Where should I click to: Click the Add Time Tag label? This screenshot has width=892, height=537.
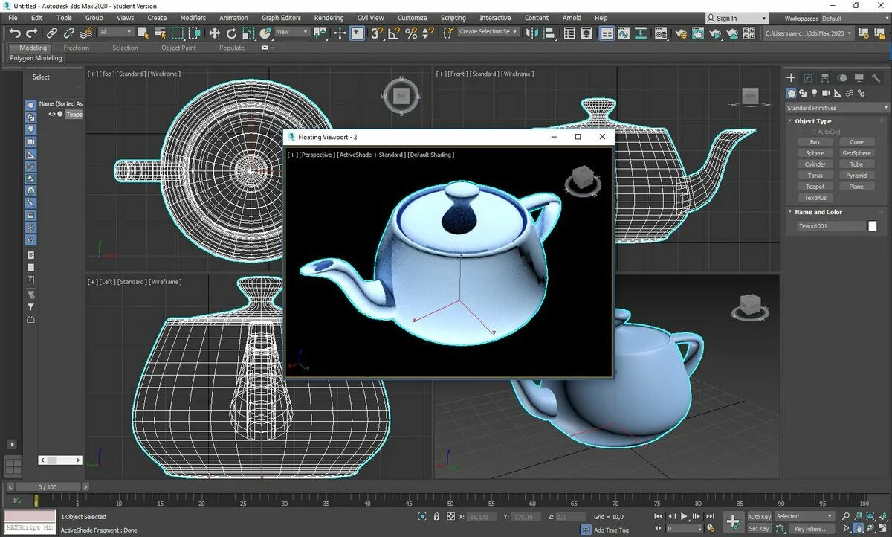[611, 530]
